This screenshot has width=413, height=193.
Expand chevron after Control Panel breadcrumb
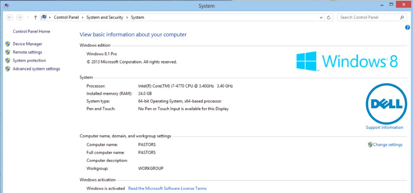tap(83, 17)
